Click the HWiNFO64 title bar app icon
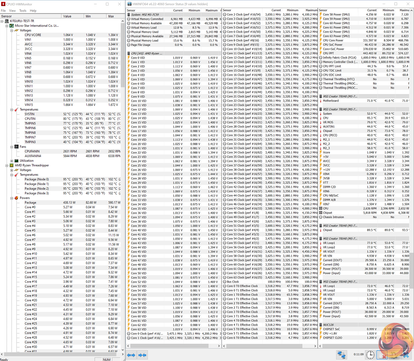This screenshot has height=361, width=414. [x=129, y=4]
